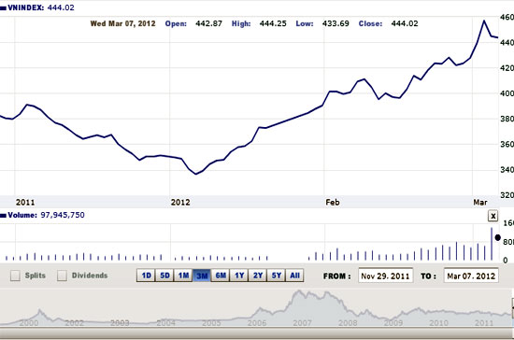This screenshot has width=514, height=340.
Task: Select the 2Y range button
Action: [x=258, y=276]
